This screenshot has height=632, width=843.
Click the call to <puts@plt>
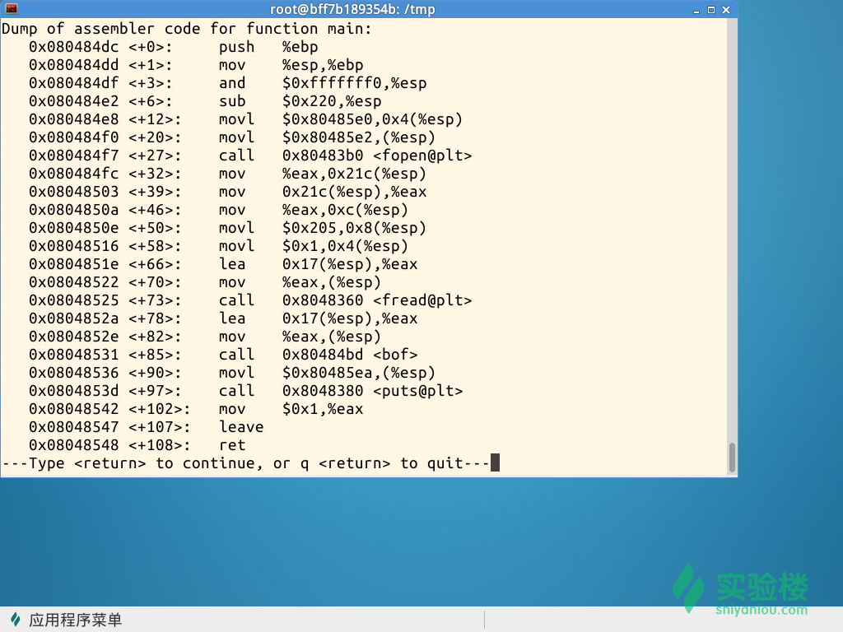(245, 391)
